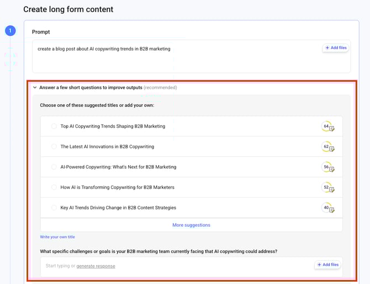This screenshot has width=370, height=284.
Task: Click the score 52 icon beside How AI is Transforming
Action: pos(327,188)
